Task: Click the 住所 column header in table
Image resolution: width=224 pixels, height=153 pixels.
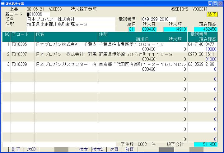Action: point(103,34)
